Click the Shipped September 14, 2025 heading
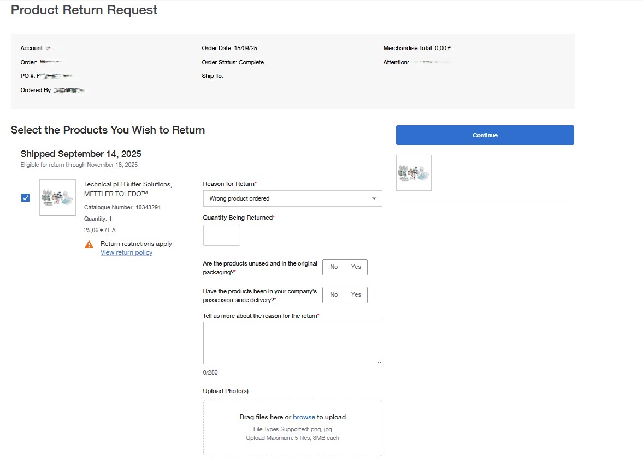Screen dimensions: 643x458 (x=80, y=154)
